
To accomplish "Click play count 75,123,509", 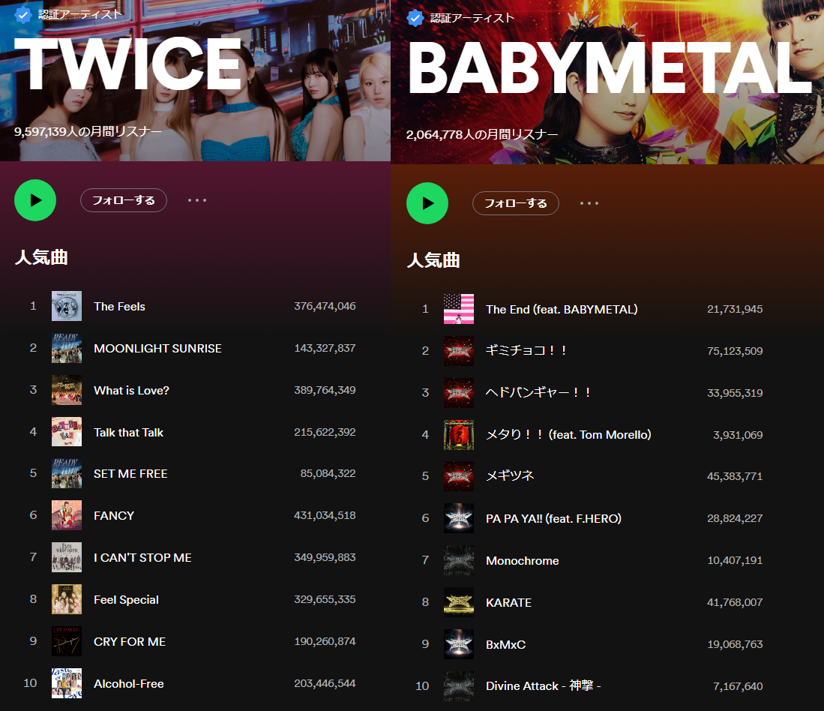I will [x=735, y=351].
